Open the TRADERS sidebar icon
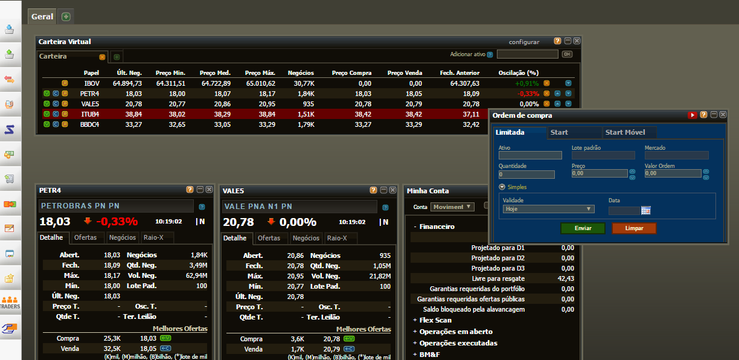 pos(10,303)
